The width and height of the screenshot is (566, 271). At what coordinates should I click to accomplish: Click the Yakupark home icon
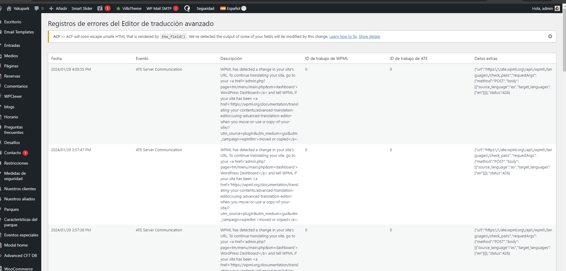(x=9, y=8)
